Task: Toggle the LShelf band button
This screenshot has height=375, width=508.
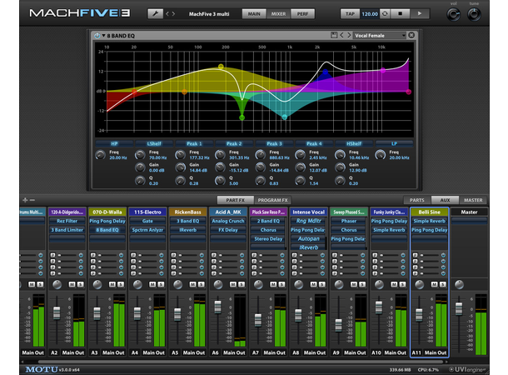Action: [154, 143]
